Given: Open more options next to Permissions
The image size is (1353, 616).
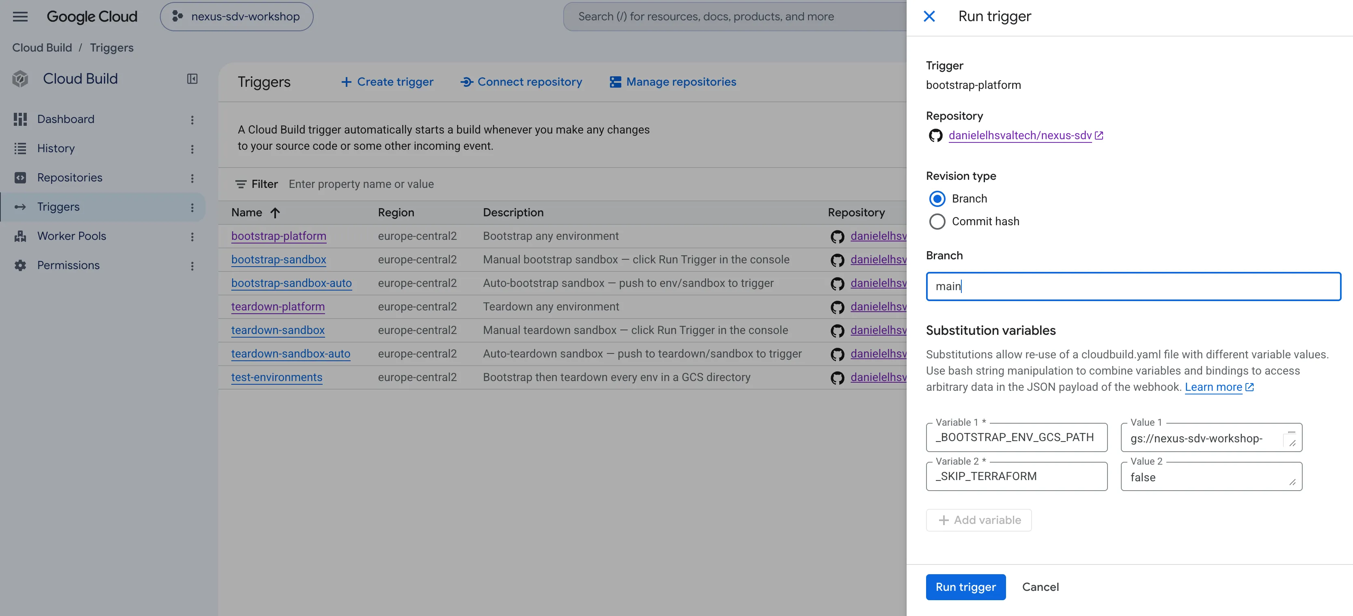Looking at the screenshot, I should (192, 266).
